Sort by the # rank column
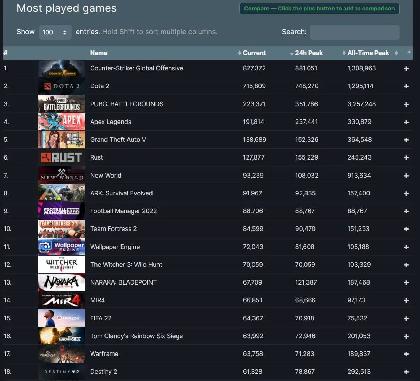 click(6, 53)
